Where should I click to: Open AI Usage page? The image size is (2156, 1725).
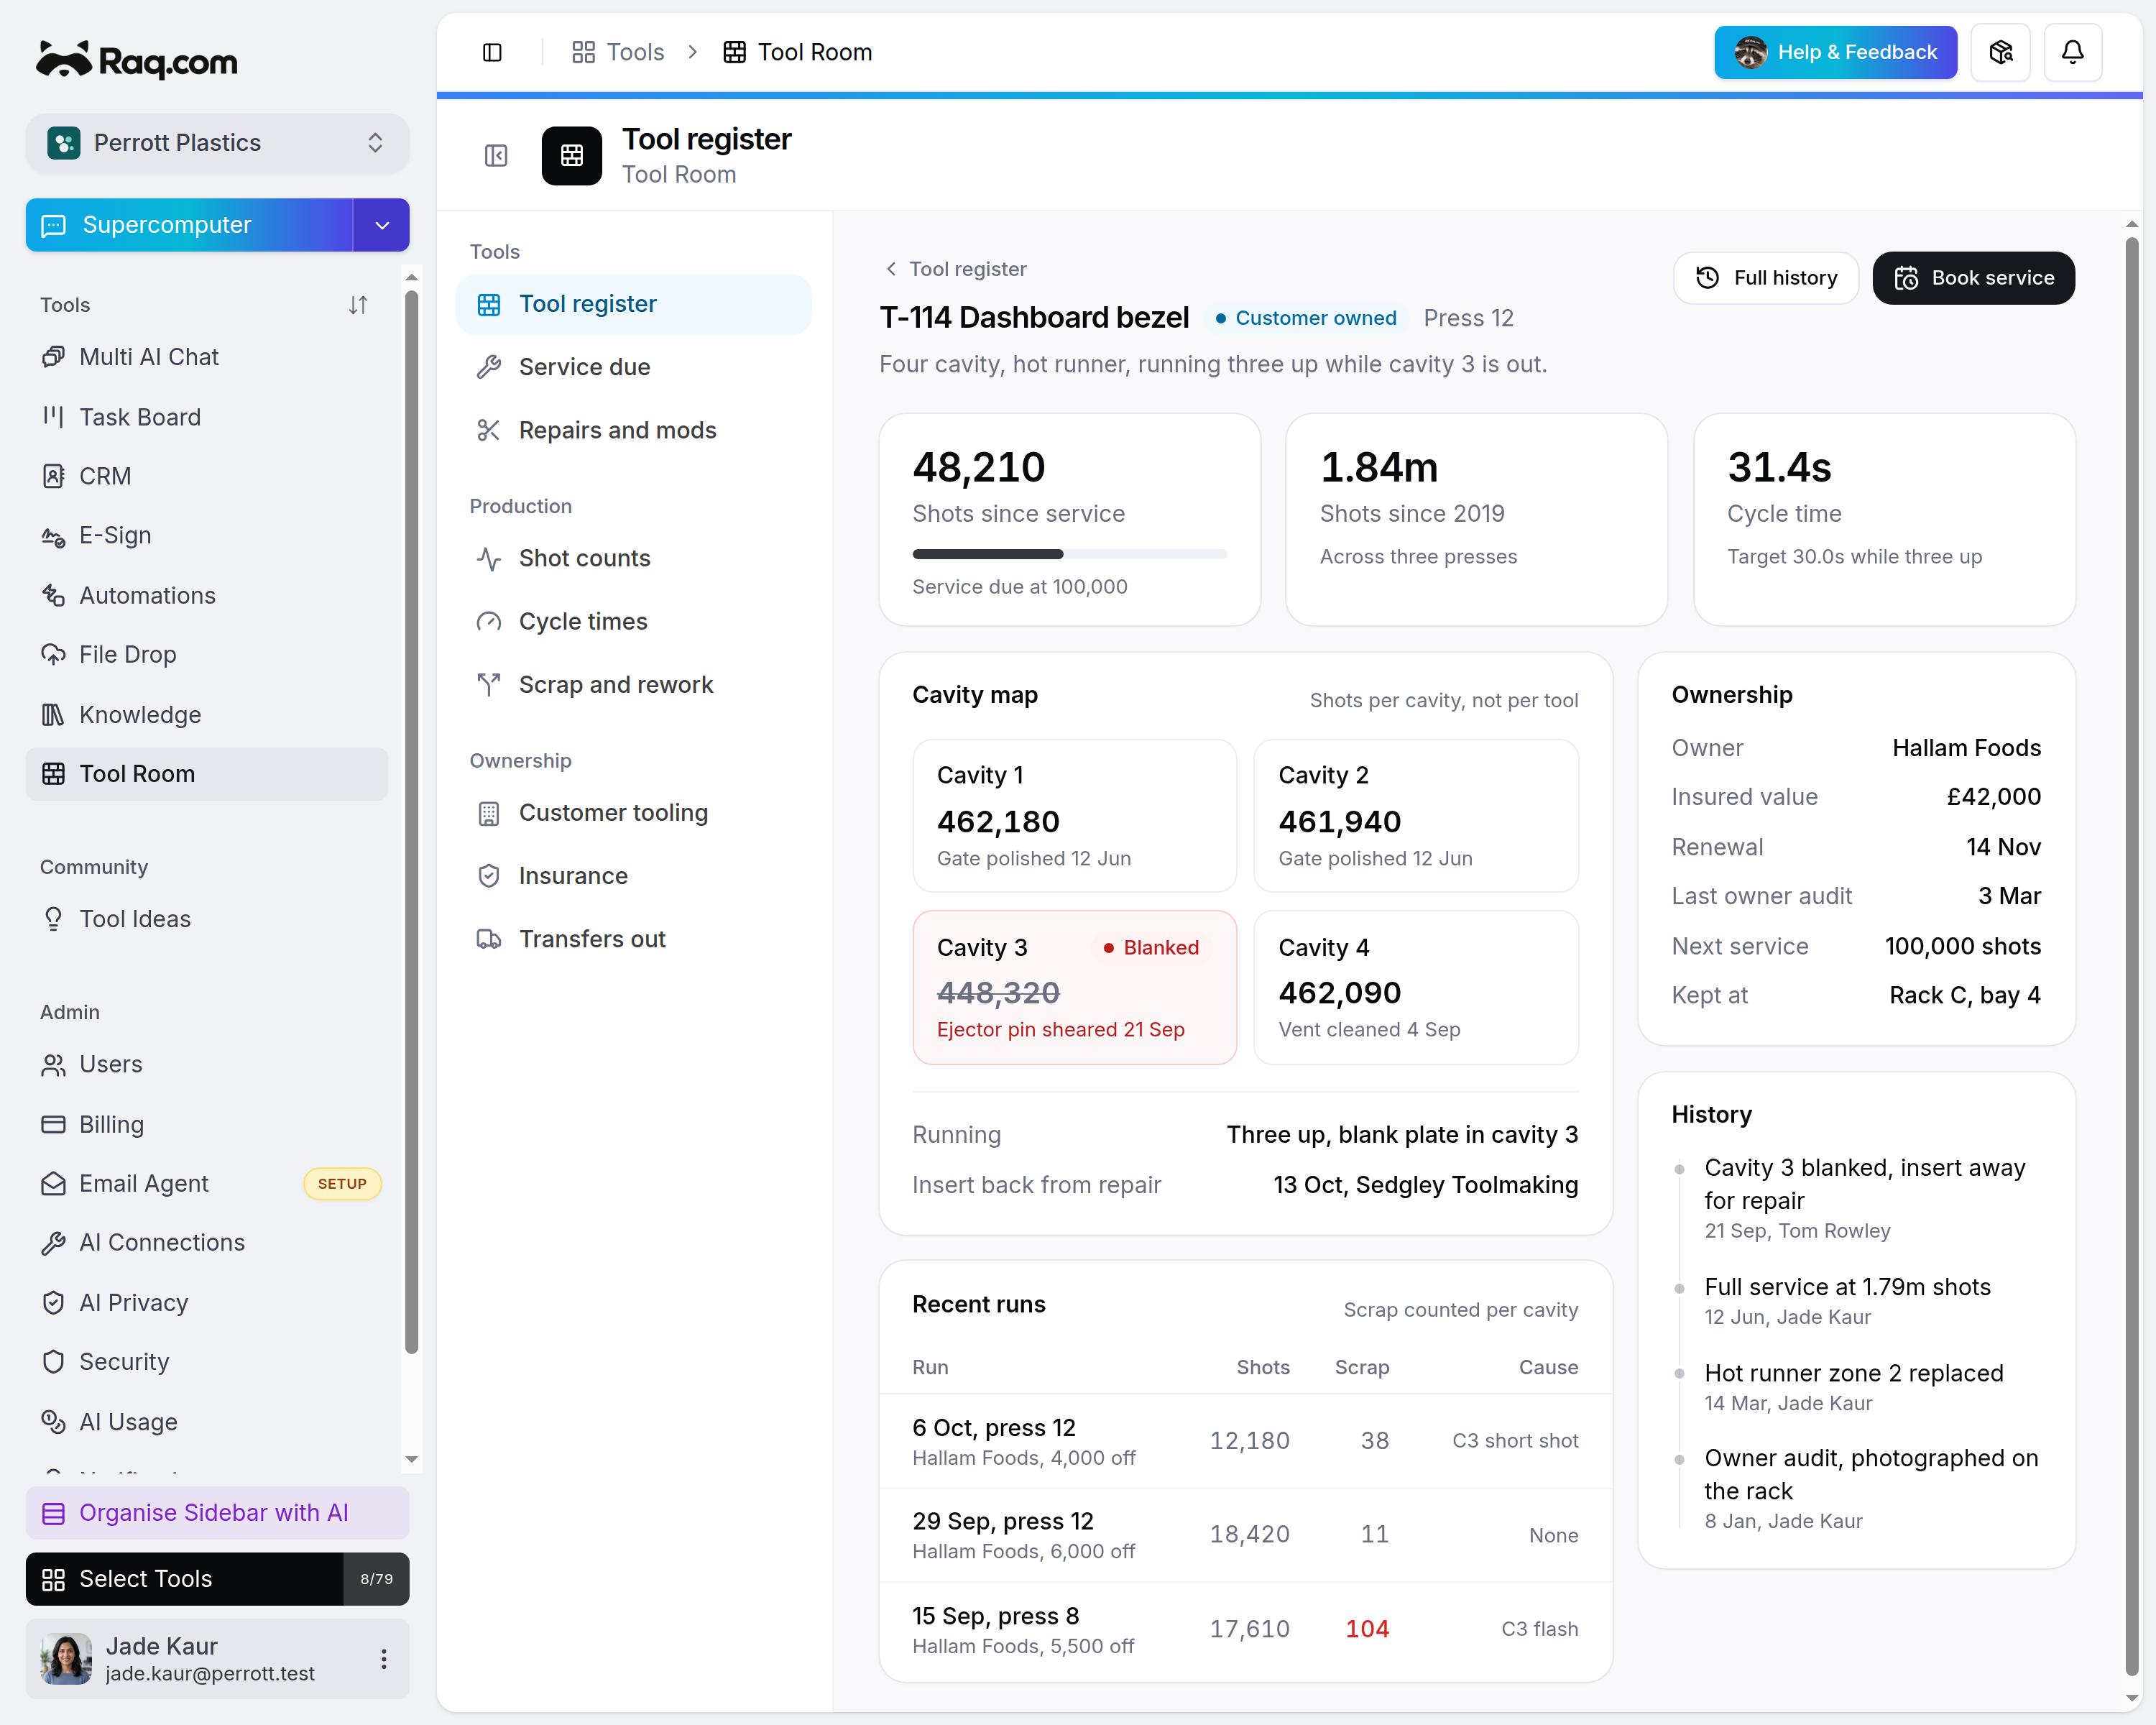[x=207, y=1421]
